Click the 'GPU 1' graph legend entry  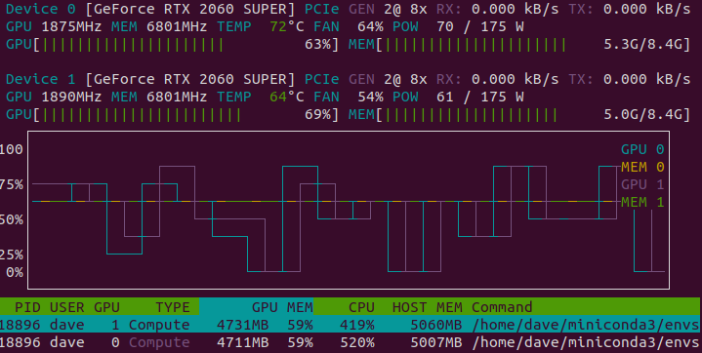pos(642,184)
